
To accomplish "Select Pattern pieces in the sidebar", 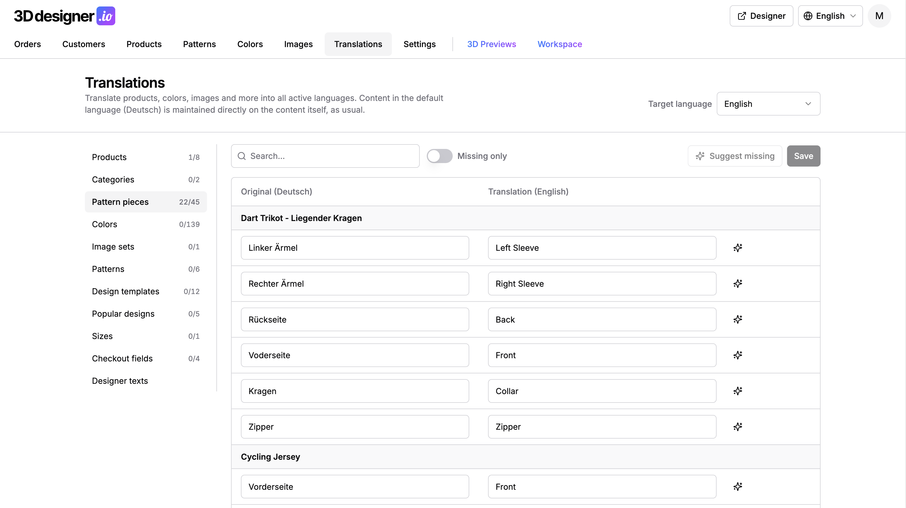I will coord(146,202).
